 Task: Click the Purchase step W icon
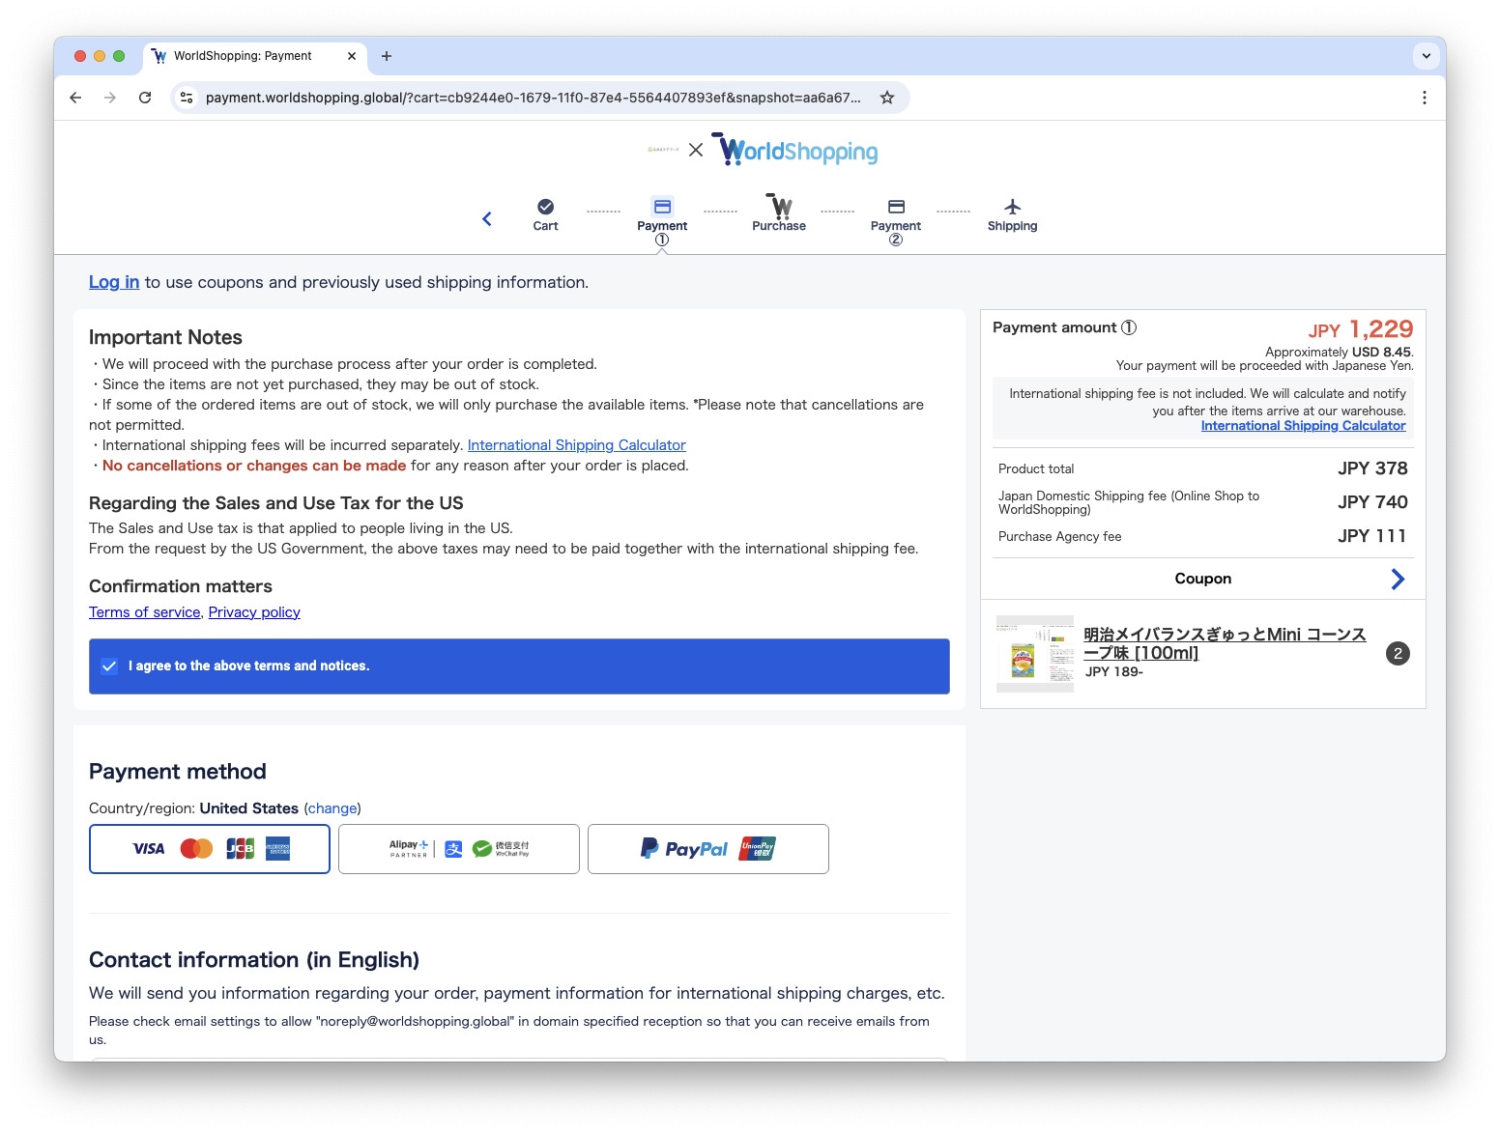coord(779,206)
